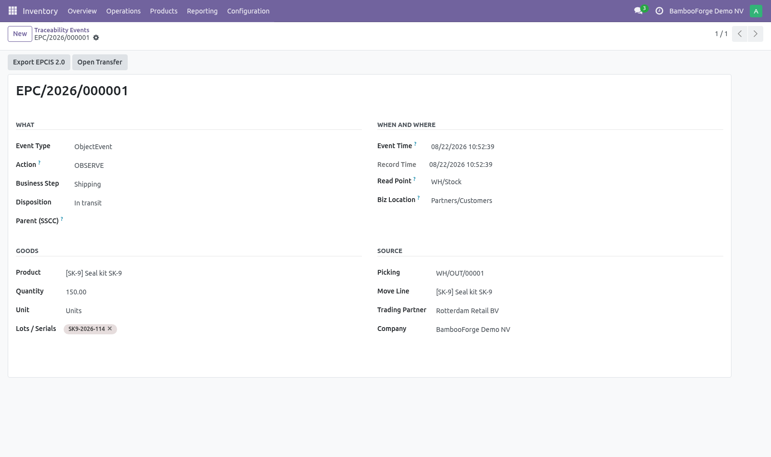Open the gear actions menu beside record name
The width and height of the screenshot is (771, 457).
(x=96, y=38)
